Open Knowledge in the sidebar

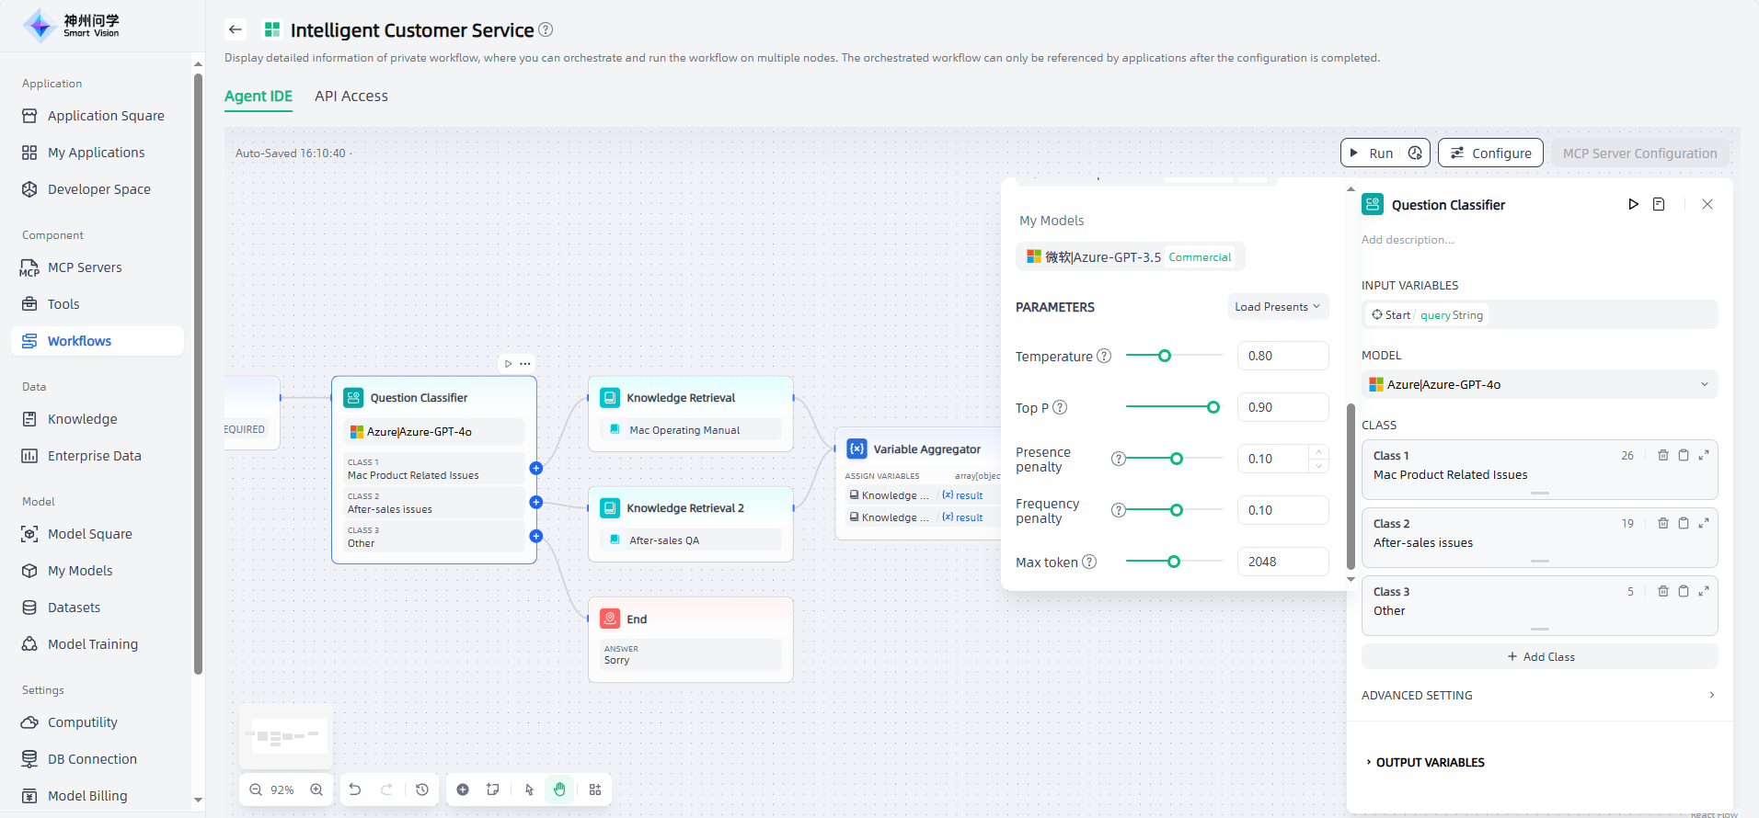point(82,419)
